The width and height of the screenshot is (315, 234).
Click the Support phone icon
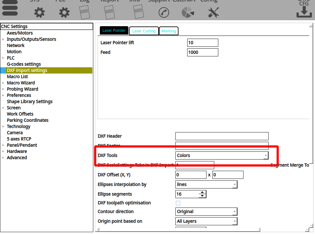(x=164, y=12)
